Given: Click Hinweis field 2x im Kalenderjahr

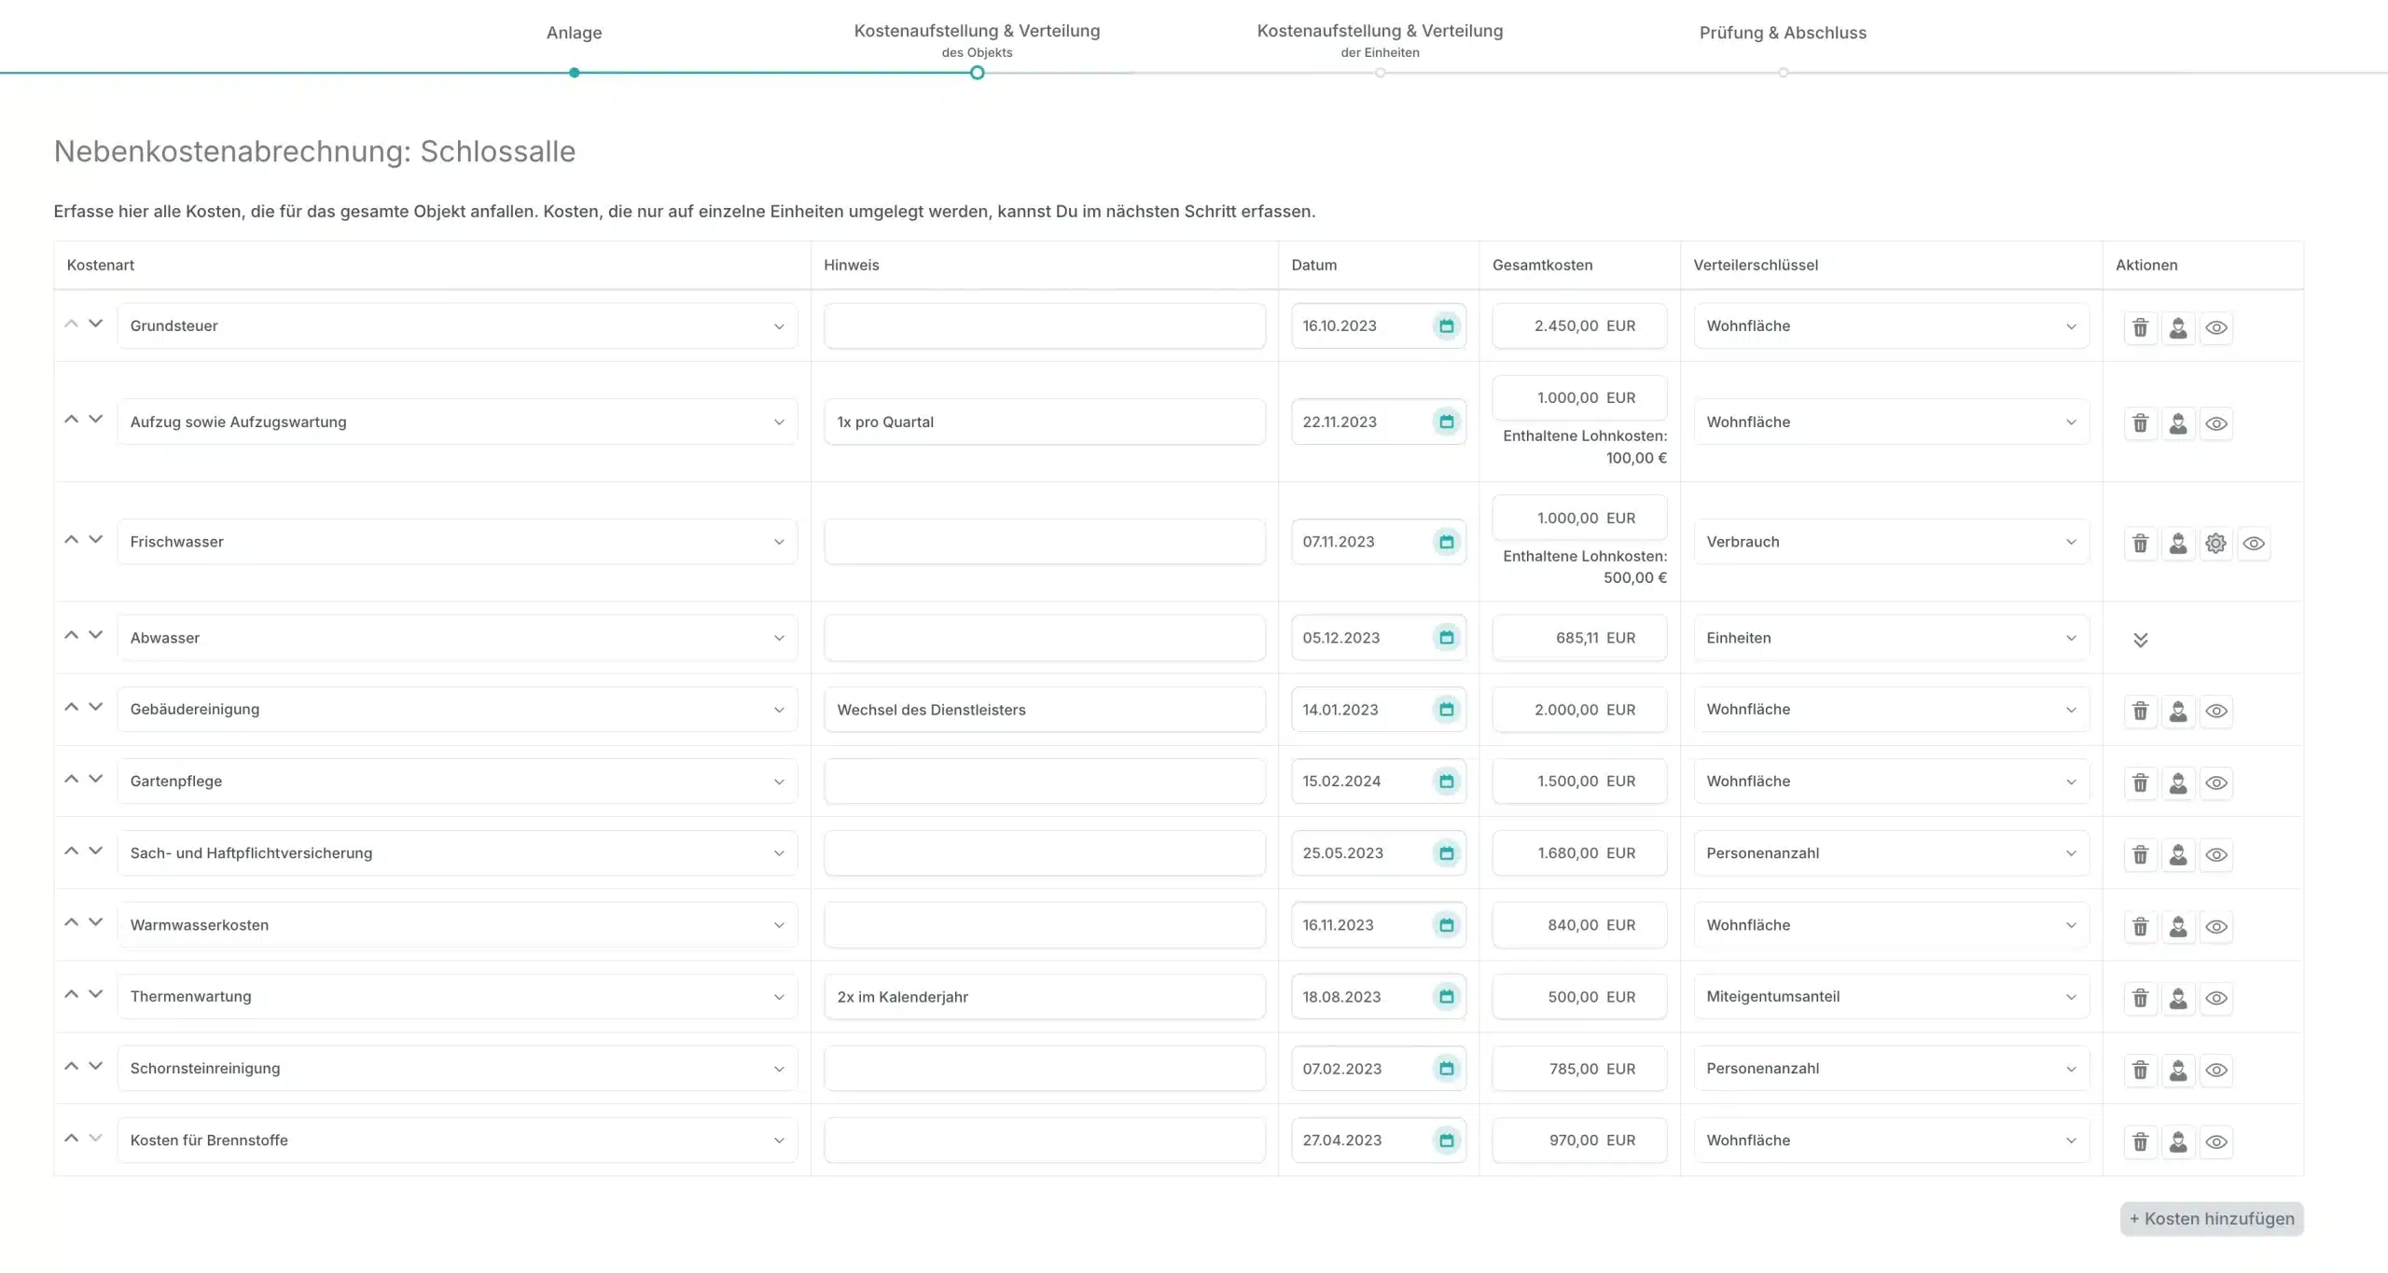Looking at the screenshot, I should click(x=1045, y=997).
